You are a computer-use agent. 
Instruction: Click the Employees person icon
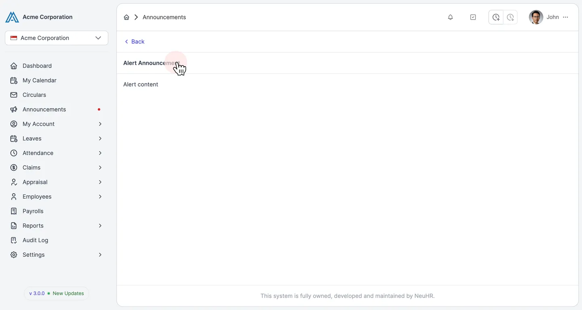(14, 197)
